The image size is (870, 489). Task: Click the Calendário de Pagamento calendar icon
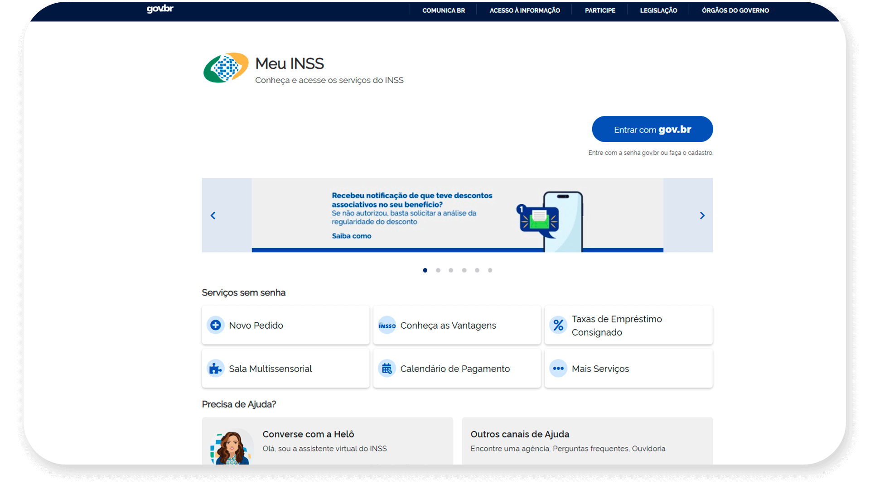tap(387, 369)
